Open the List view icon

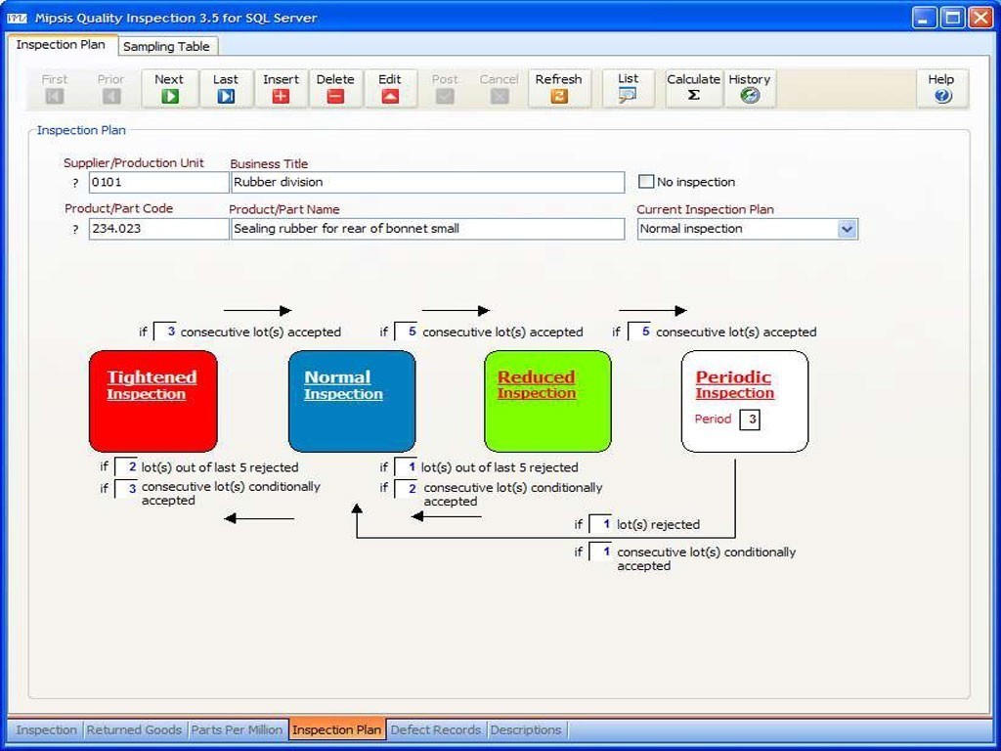(x=628, y=95)
